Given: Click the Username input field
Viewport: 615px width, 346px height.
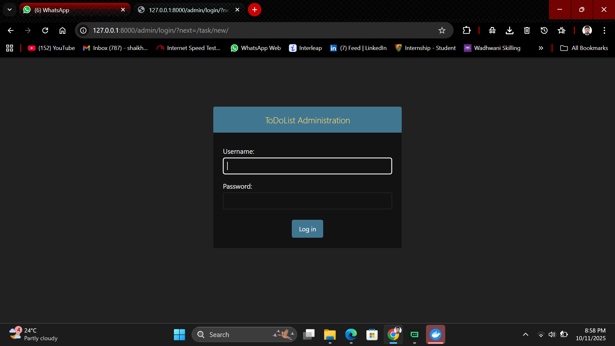Looking at the screenshot, I should 307,166.
